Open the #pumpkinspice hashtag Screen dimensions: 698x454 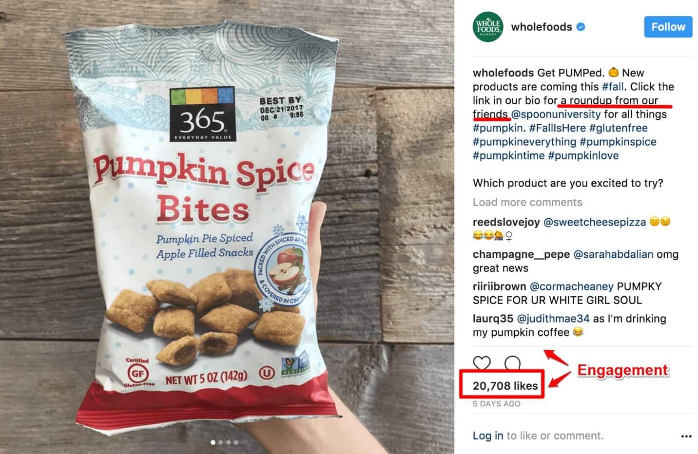click(x=618, y=142)
